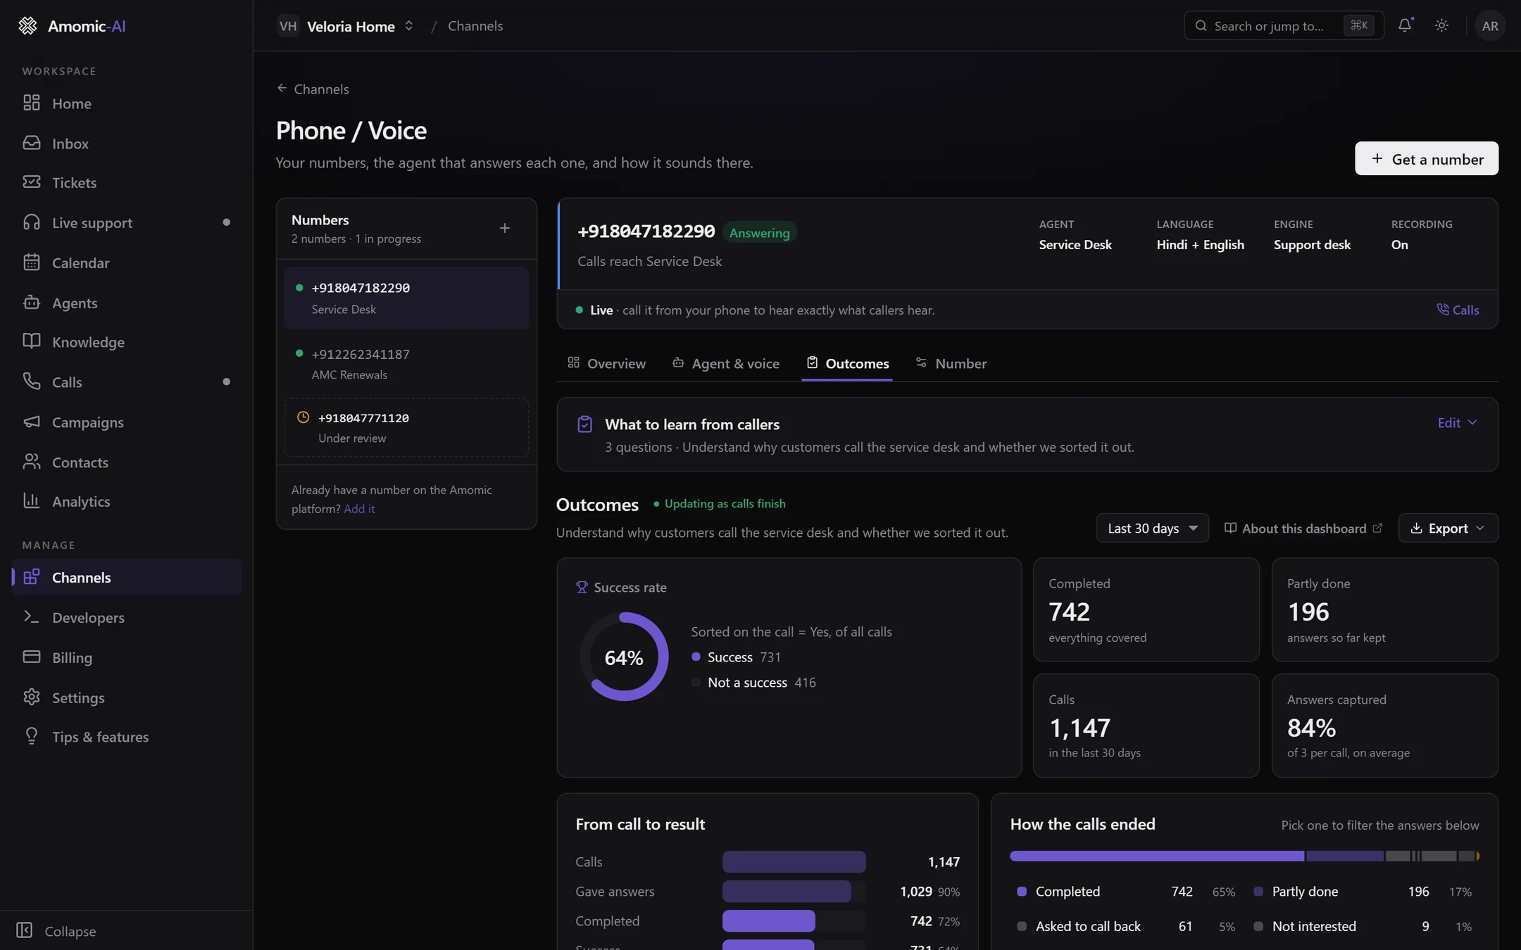The height and width of the screenshot is (950, 1521).
Task: Open About this dashboard link
Action: tap(1303, 528)
